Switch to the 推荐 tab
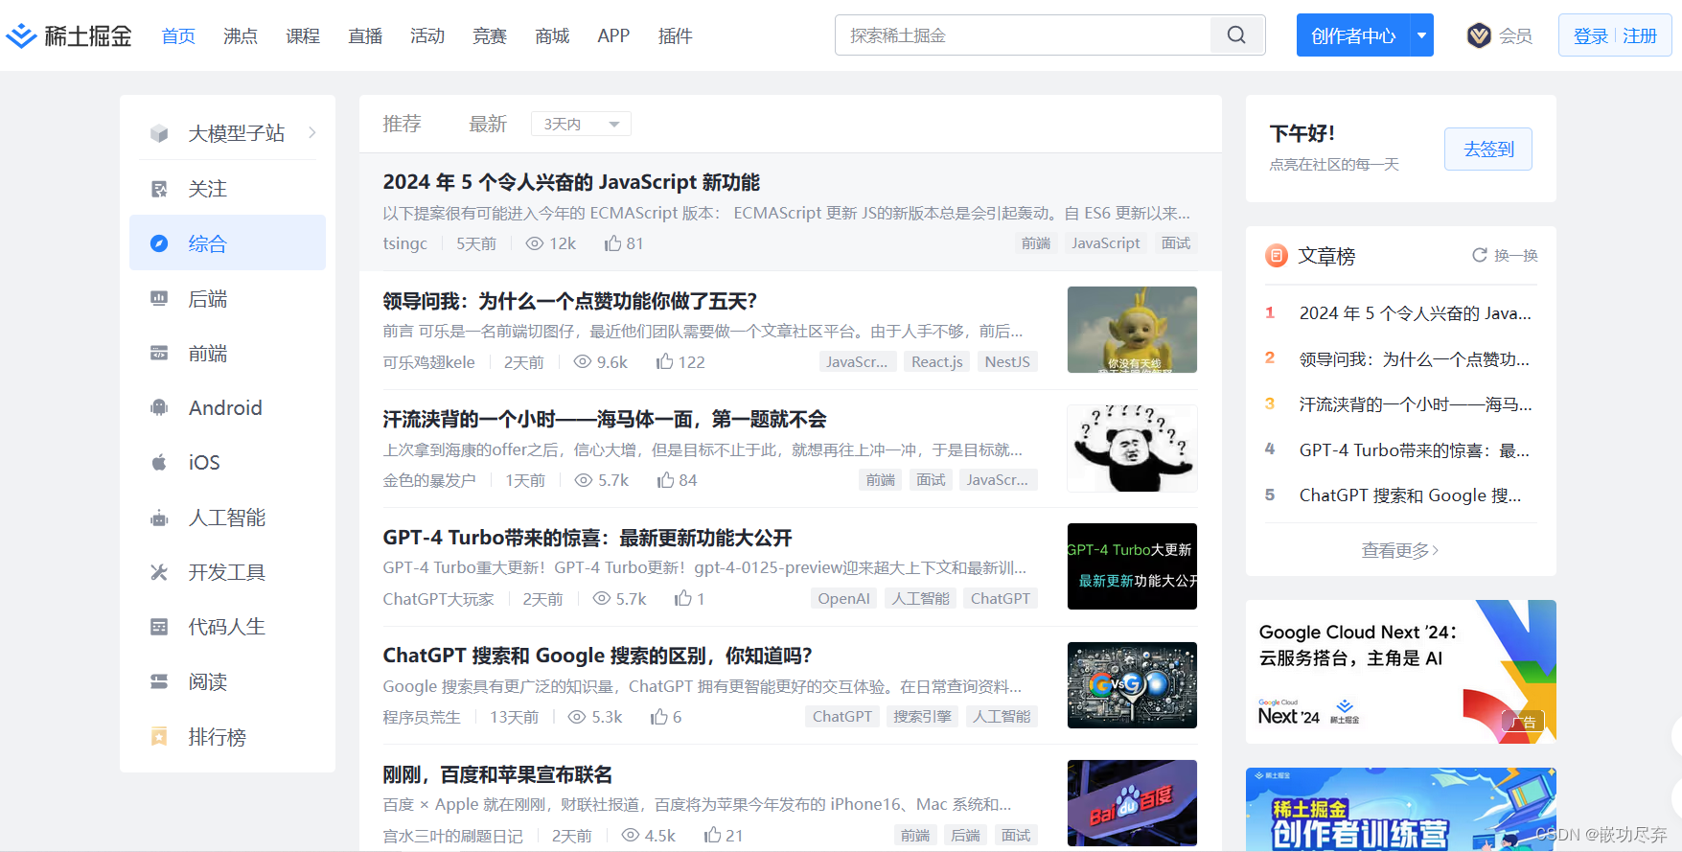Image resolution: width=1682 pixels, height=852 pixels. coord(403,124)
